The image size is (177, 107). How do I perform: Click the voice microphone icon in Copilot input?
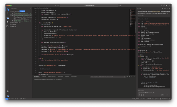pyautogui.click(x=144, y=95)
